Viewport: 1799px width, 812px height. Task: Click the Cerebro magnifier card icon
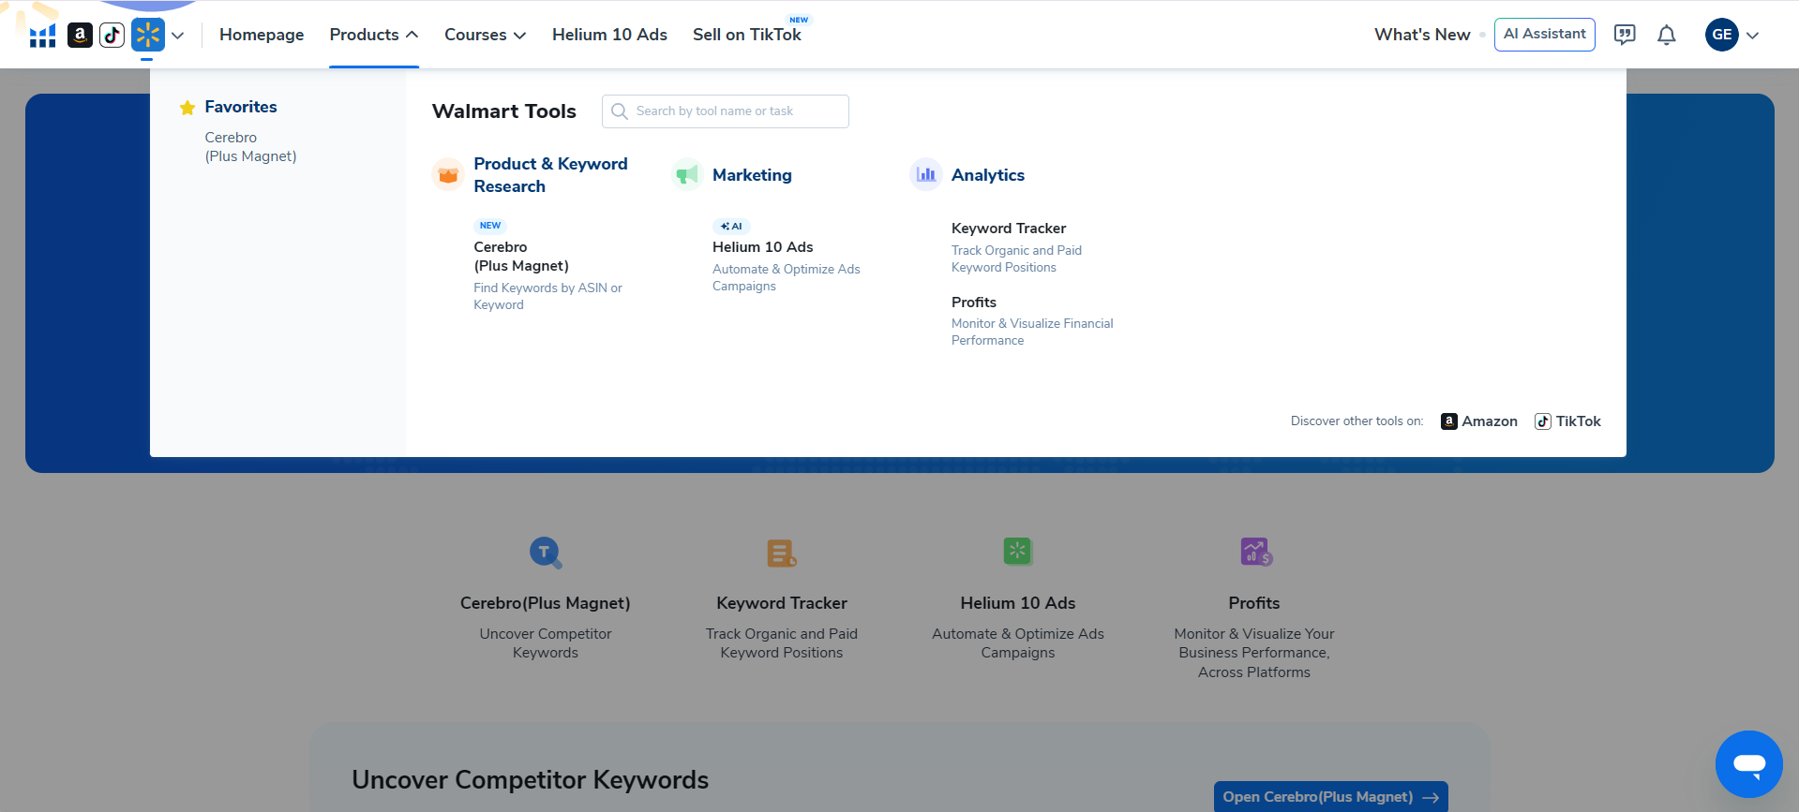coord(546,553)
